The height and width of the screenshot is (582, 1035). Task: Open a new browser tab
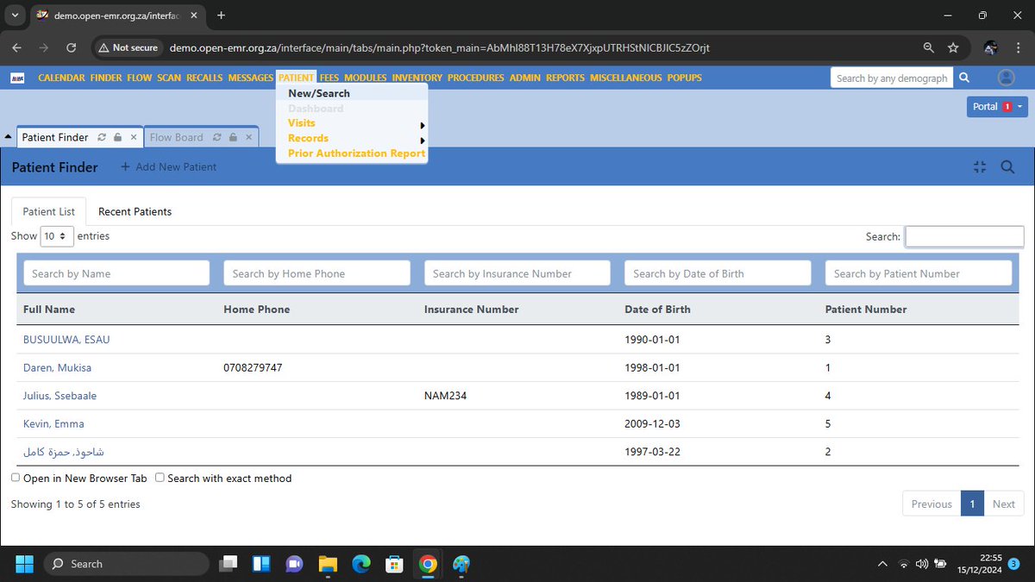tap(221, 16)
